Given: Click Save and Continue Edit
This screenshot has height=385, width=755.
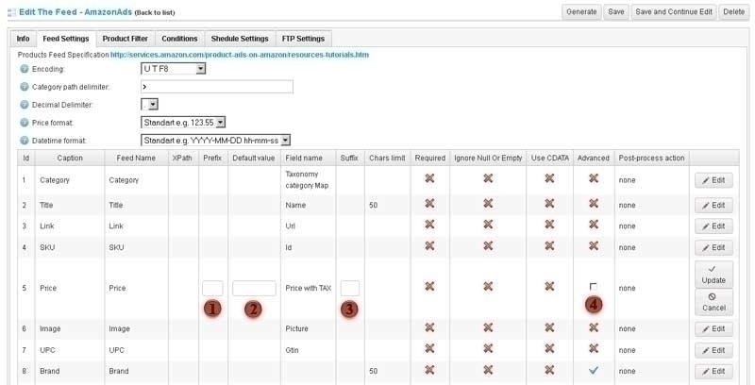Looking at the screenshot, I should coord(674,12).
